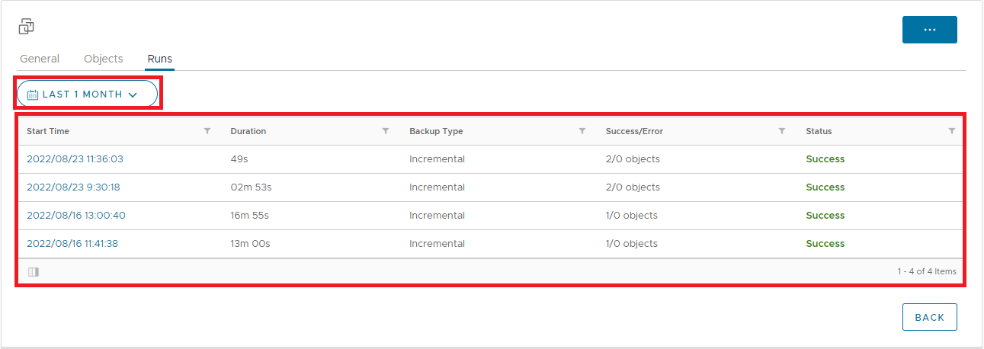Open the three-dots actions menu button

tap(929, 30)
